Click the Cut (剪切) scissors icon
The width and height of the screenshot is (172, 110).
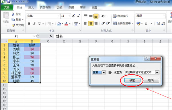[13, 14]
